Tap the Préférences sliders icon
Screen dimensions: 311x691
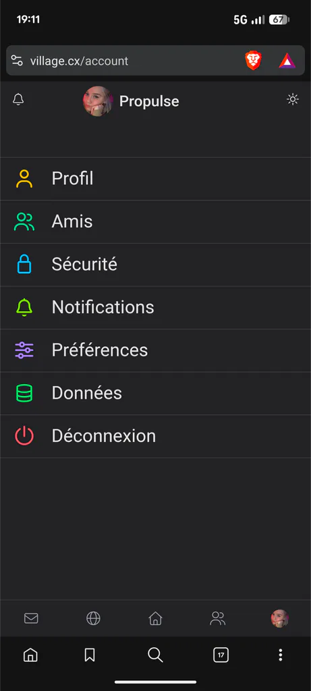pos(24,350)
